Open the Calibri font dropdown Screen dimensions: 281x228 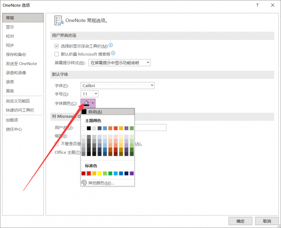pos(117,85)
